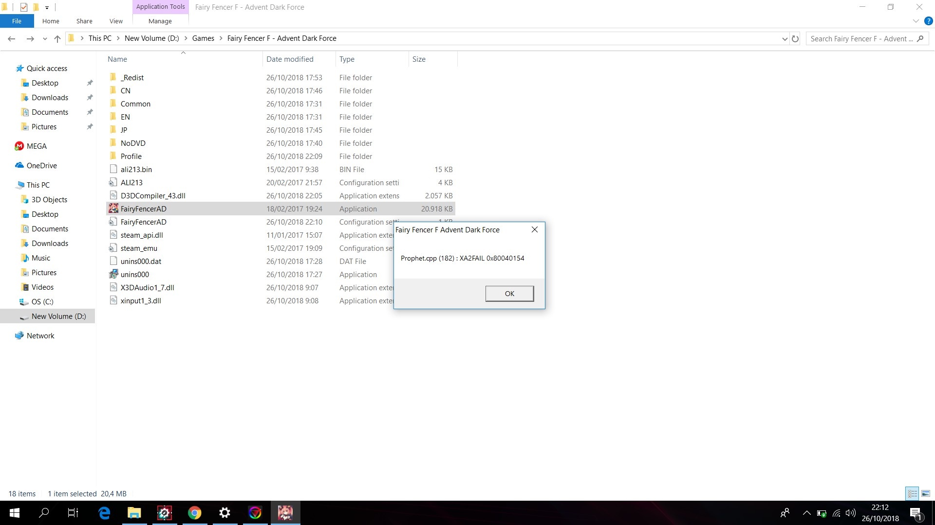Click the Refresh address bar icon
The height and width of the screenshot is (525, 935).
pyautogui.click(x=795, y=38)
